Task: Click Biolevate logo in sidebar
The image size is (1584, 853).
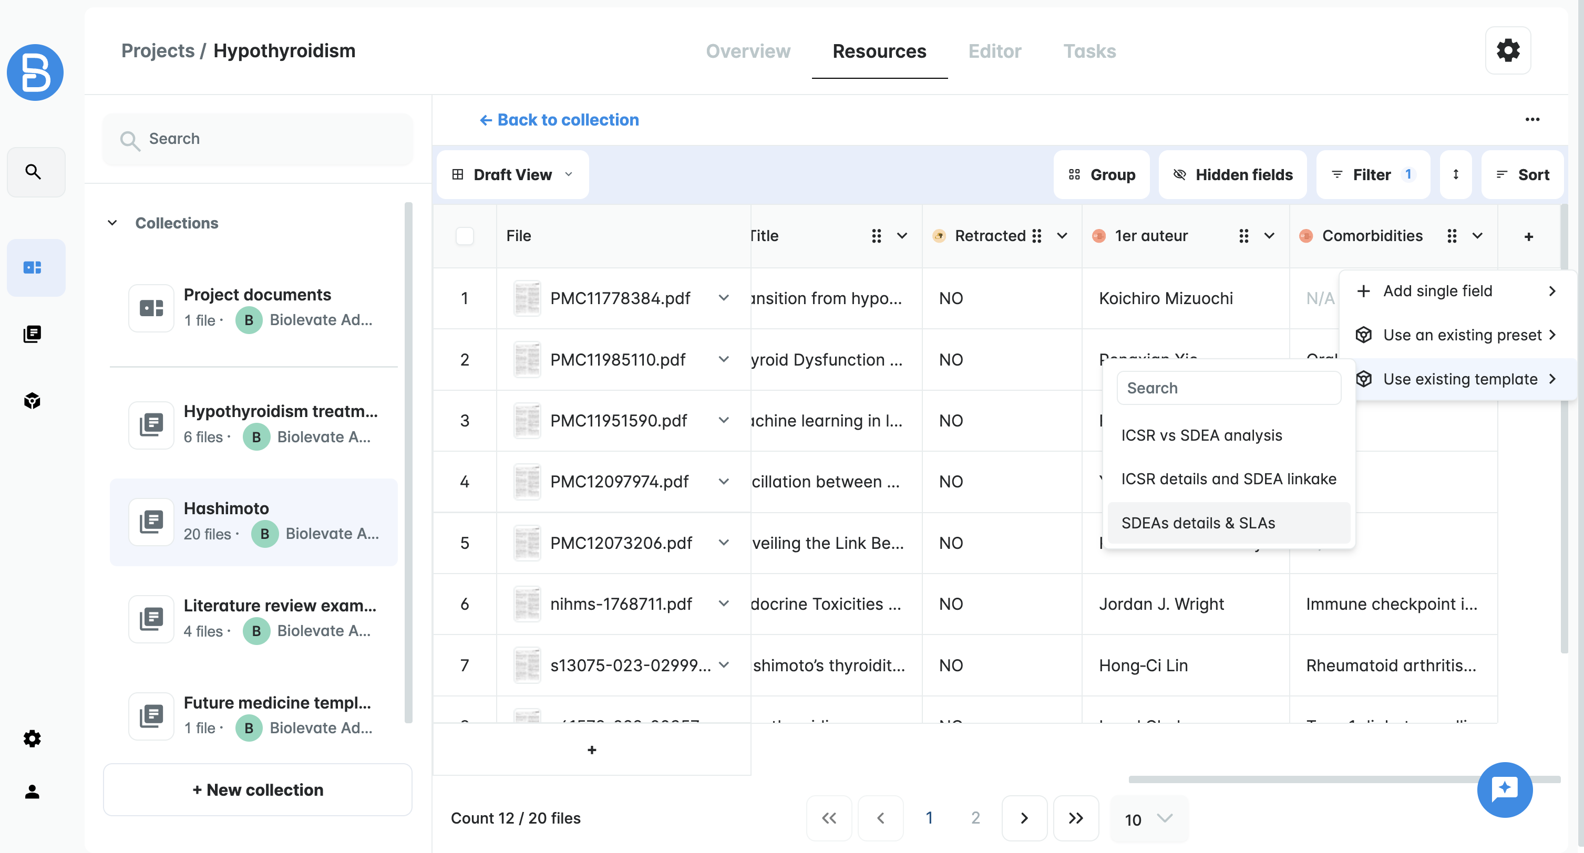Action: 35,72
